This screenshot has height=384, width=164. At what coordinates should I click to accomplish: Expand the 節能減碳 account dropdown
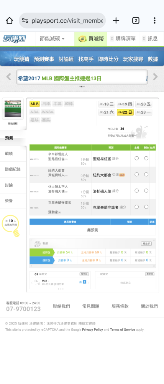tap(52, 39)
